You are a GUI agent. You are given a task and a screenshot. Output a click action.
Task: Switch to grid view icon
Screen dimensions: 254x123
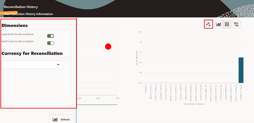coord(227,24)
